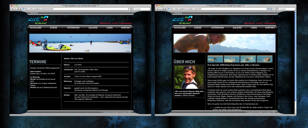
Task: Activate the Reader button in the ueber_mich.html address bar
Action: (x=269, y=9)
